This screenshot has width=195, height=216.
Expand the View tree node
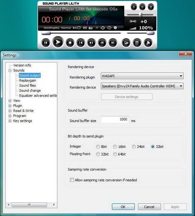click(10, 101)
